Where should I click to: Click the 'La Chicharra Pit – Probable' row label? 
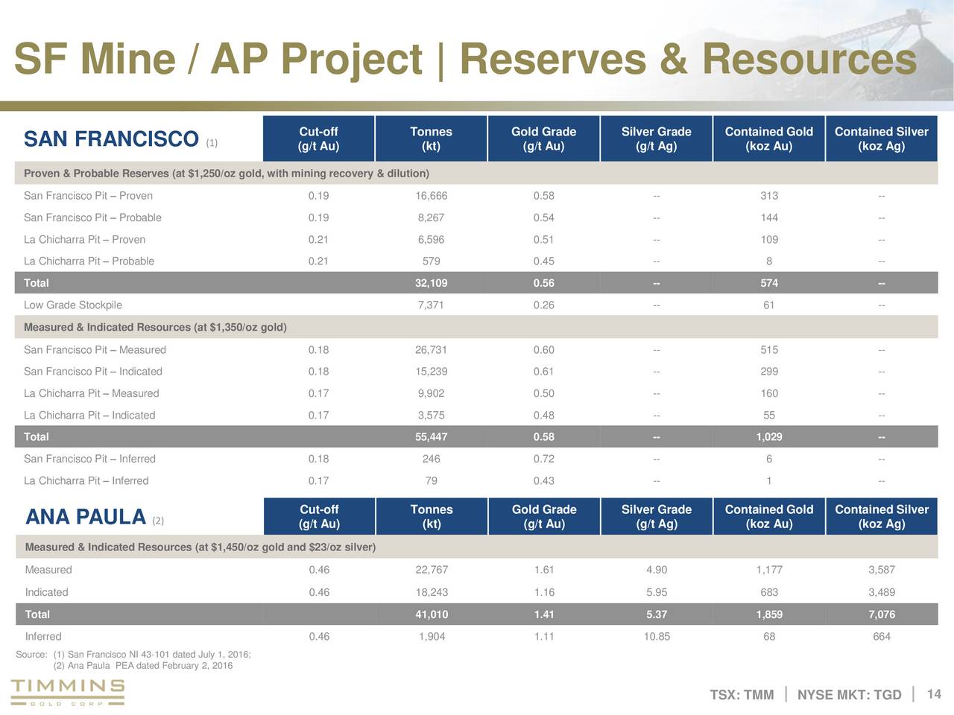pyautogui.click(x=89, y=261)
